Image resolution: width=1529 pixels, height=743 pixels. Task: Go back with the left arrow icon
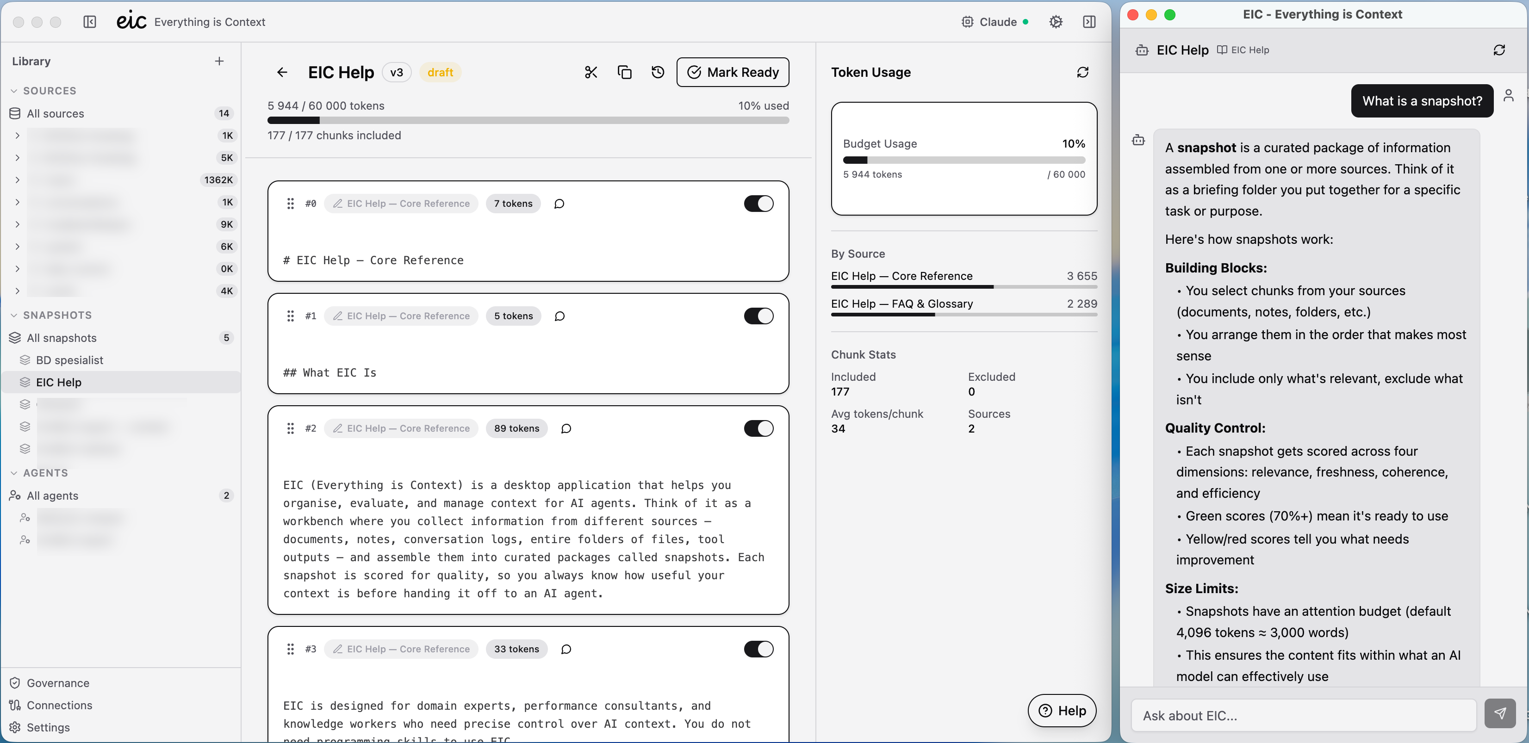click(x=282, y=72)
